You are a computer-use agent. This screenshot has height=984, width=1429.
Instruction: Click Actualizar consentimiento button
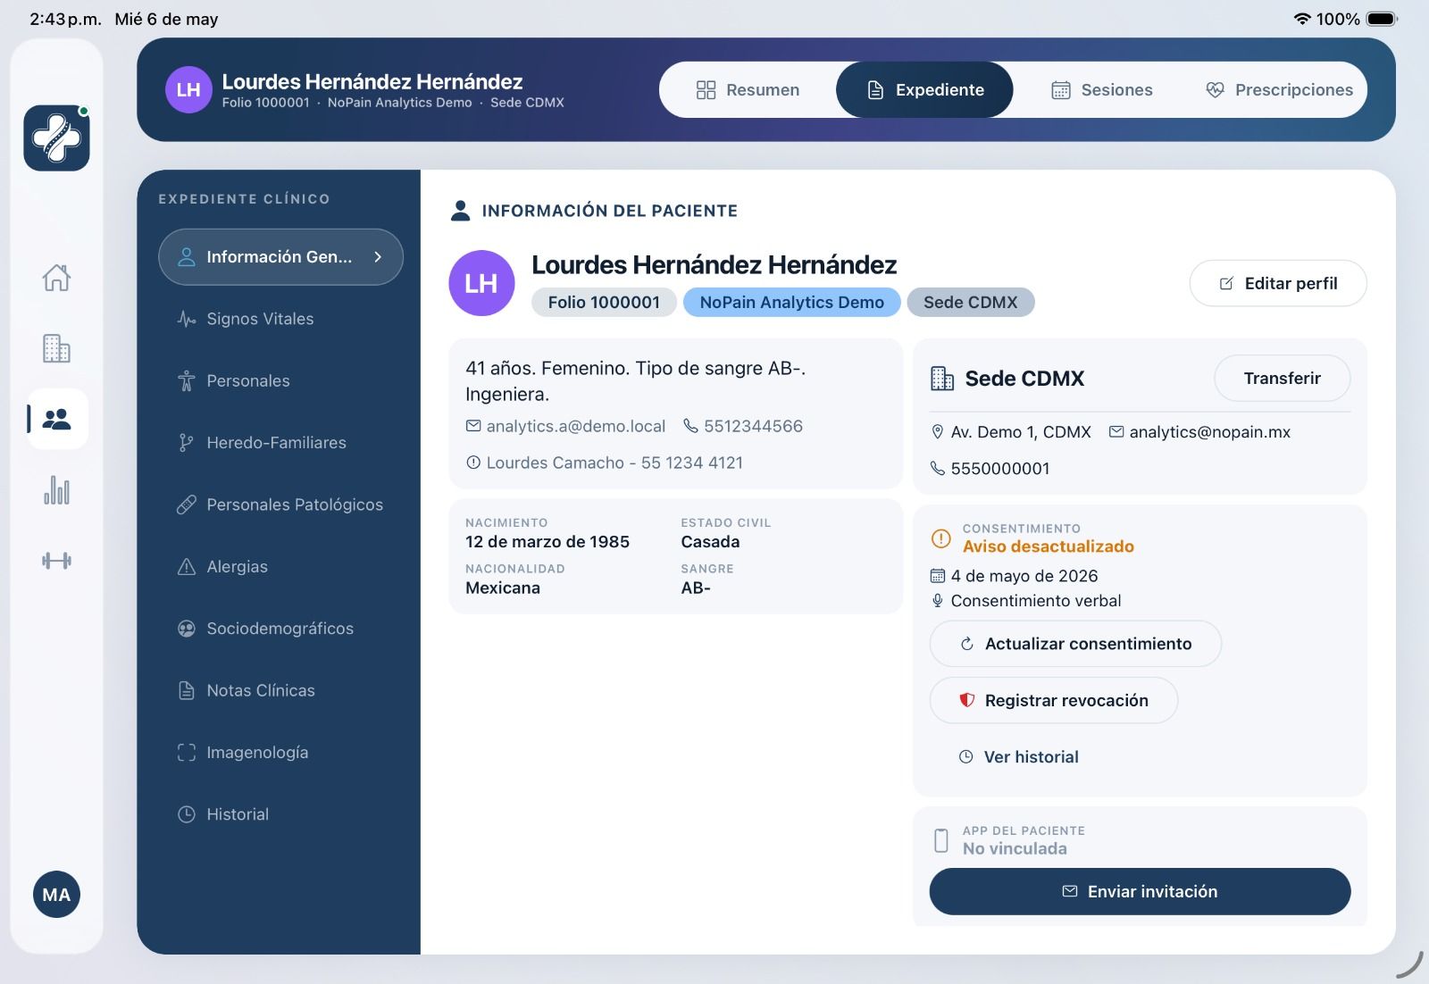tap(1075, 644)
